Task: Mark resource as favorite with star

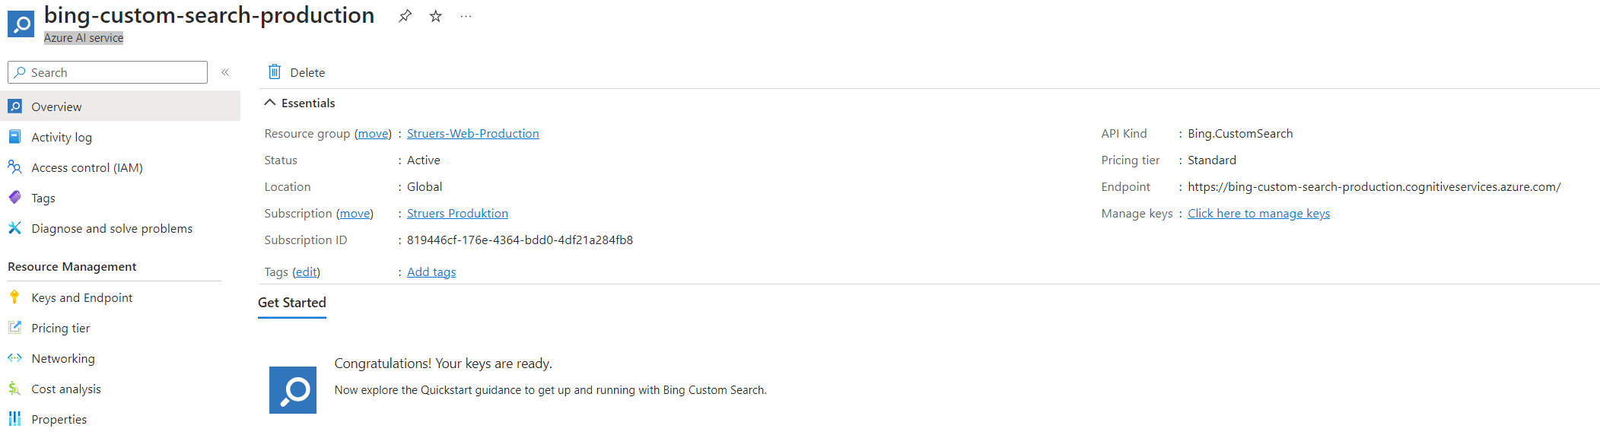Action: 436,16
